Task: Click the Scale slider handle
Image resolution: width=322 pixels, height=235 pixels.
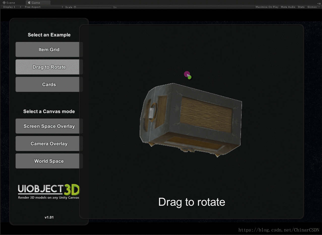Action: click(75, 7)
